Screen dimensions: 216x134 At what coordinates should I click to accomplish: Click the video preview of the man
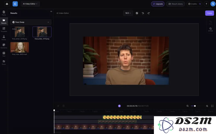click(126, 61)
